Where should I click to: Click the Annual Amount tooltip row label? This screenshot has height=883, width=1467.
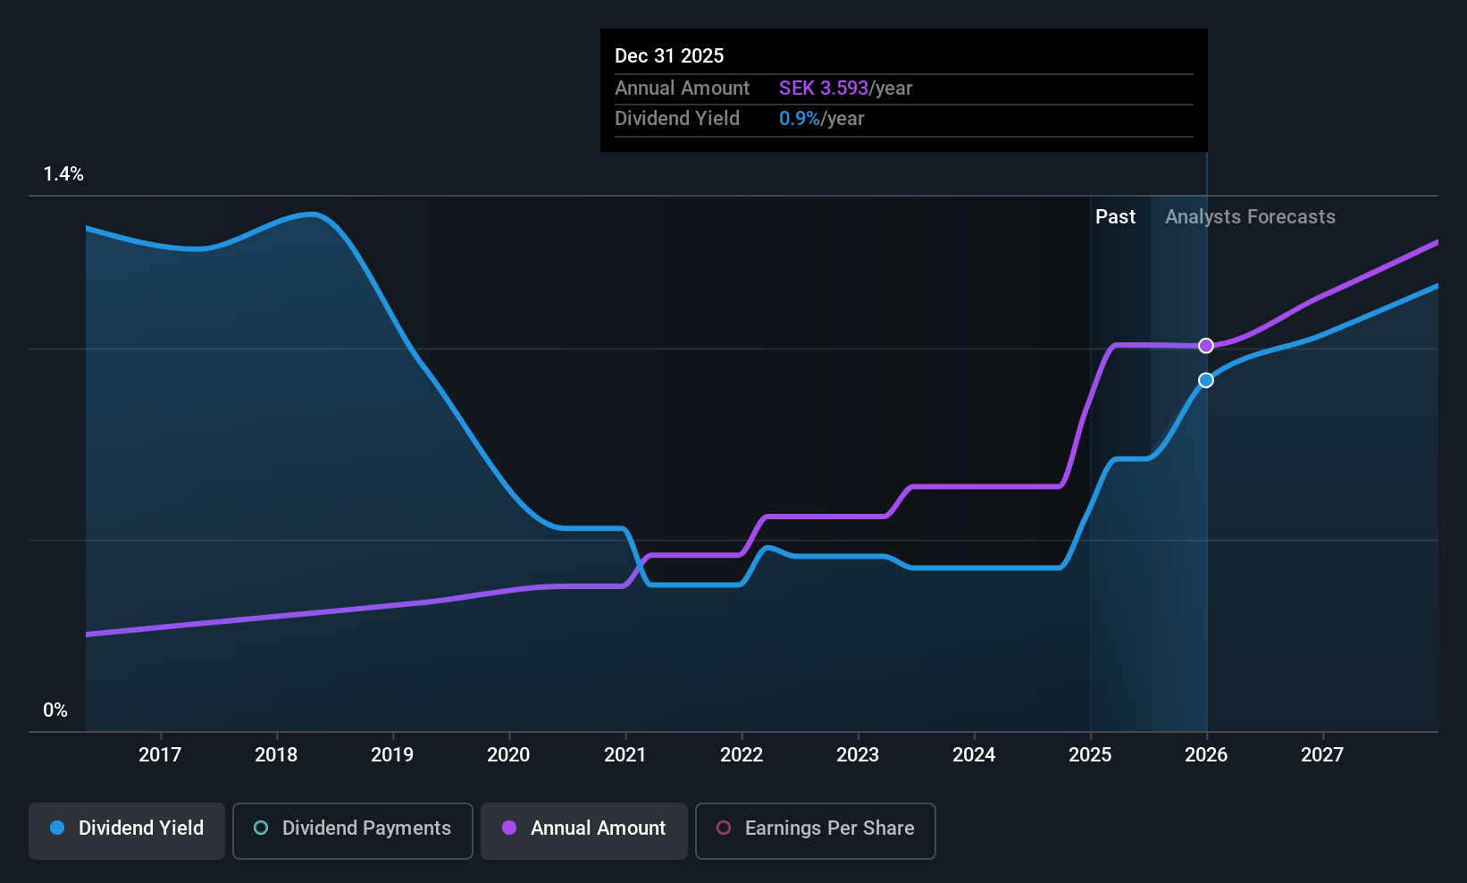click(x=683, y=88)
